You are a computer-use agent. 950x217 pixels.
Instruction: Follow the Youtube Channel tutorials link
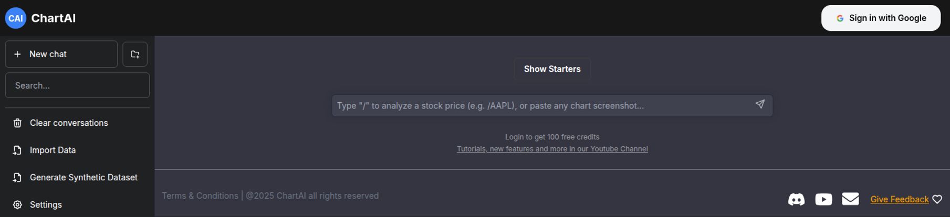coord(552,149)
